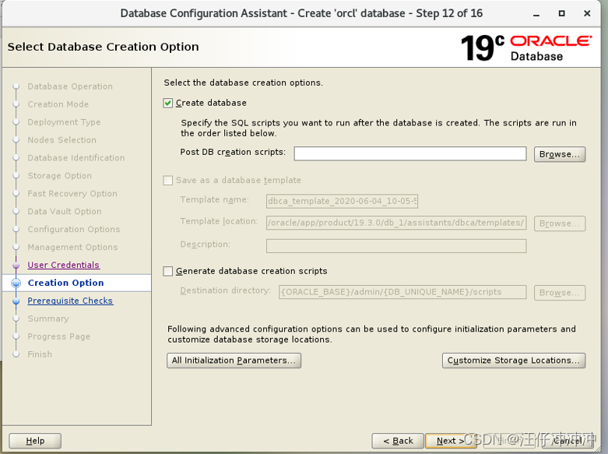The image size is (608, 454).
Task: Minimize the Database Configuration Assistant window
Action: coord(536,14)
